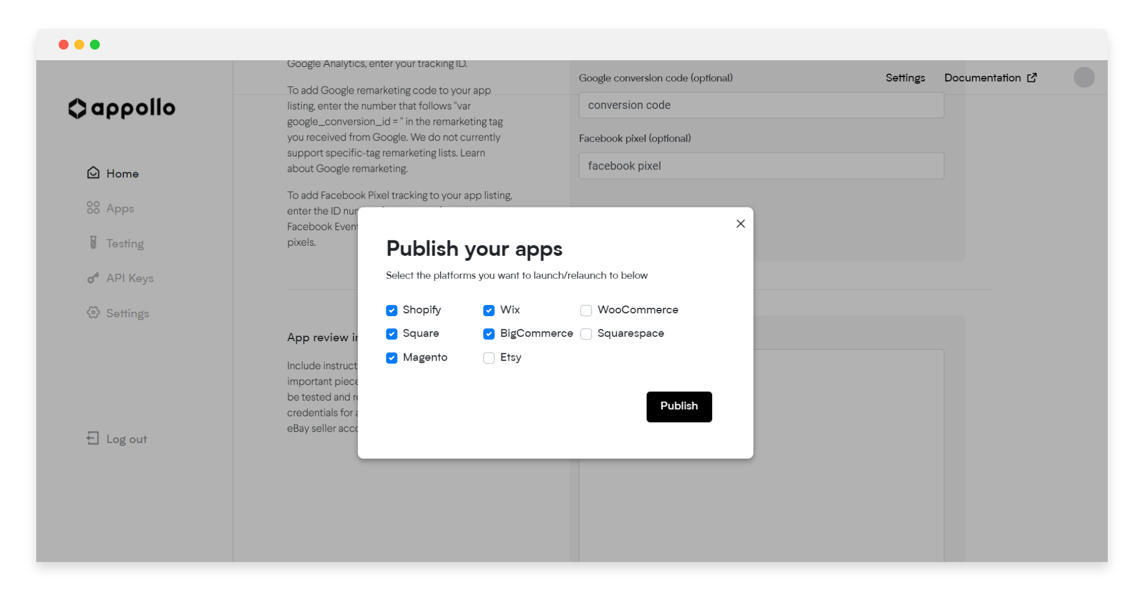Focus the Google conversion code field
Screen dimensions: 1144x591
click(x=761, y=105)
